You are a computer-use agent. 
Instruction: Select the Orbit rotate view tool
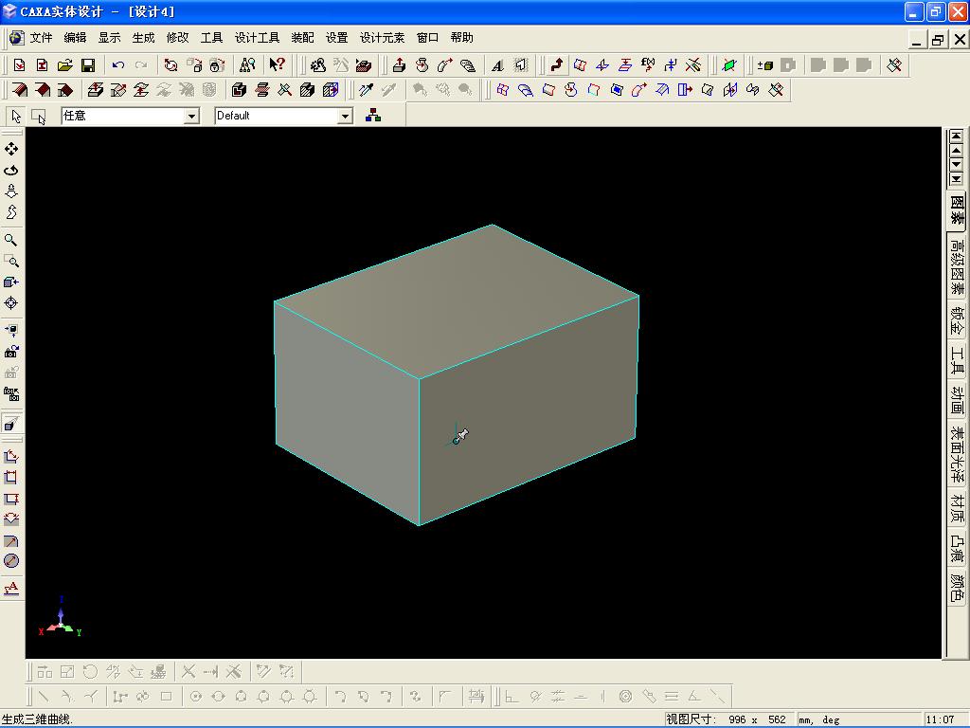pyautogui.click(x=11, y=171)
